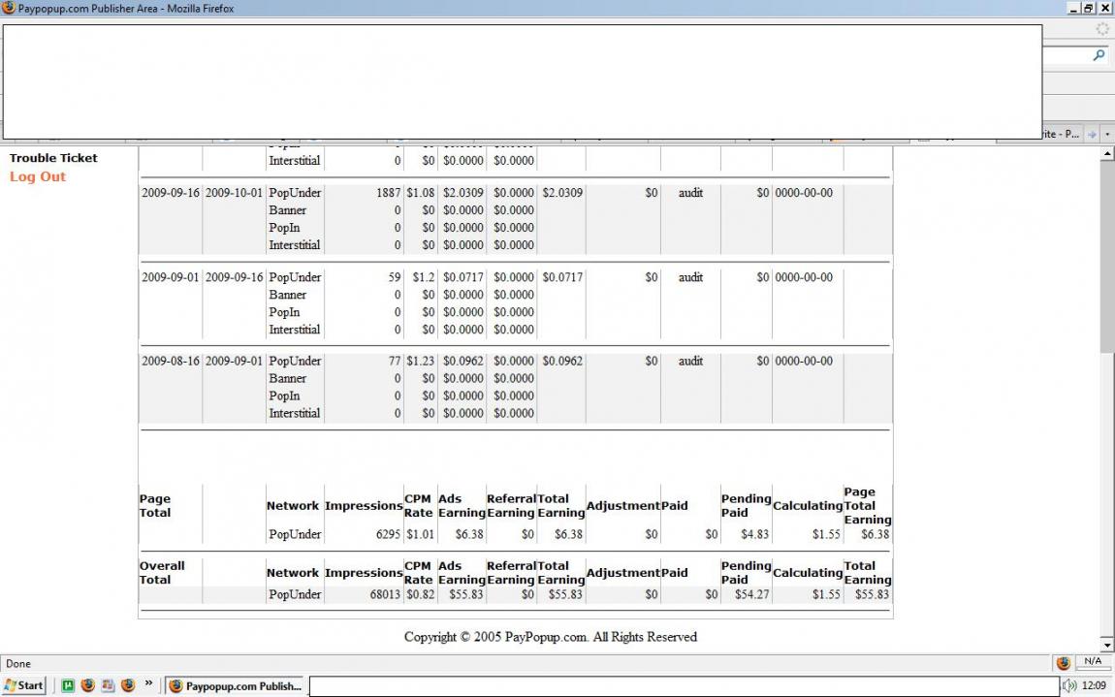The height and width of the screenshot is (697, 1115).
Task: Open the list all tabs dropdown
Action: (x=1107, y=134)
